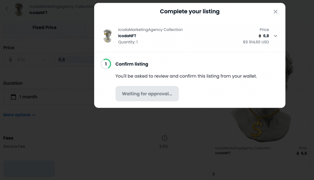Image resolution: width=314 pixels, height=180 pixels.
Task: Click the IcodaMarketingAgency Collection link in dialog
Action: [150, 30]
